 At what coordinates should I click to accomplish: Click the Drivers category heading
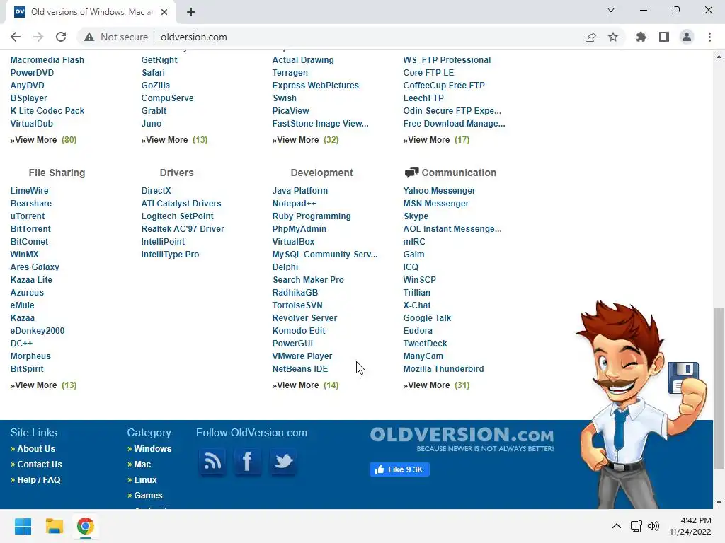pyautogui.click(x=176, y=173)
